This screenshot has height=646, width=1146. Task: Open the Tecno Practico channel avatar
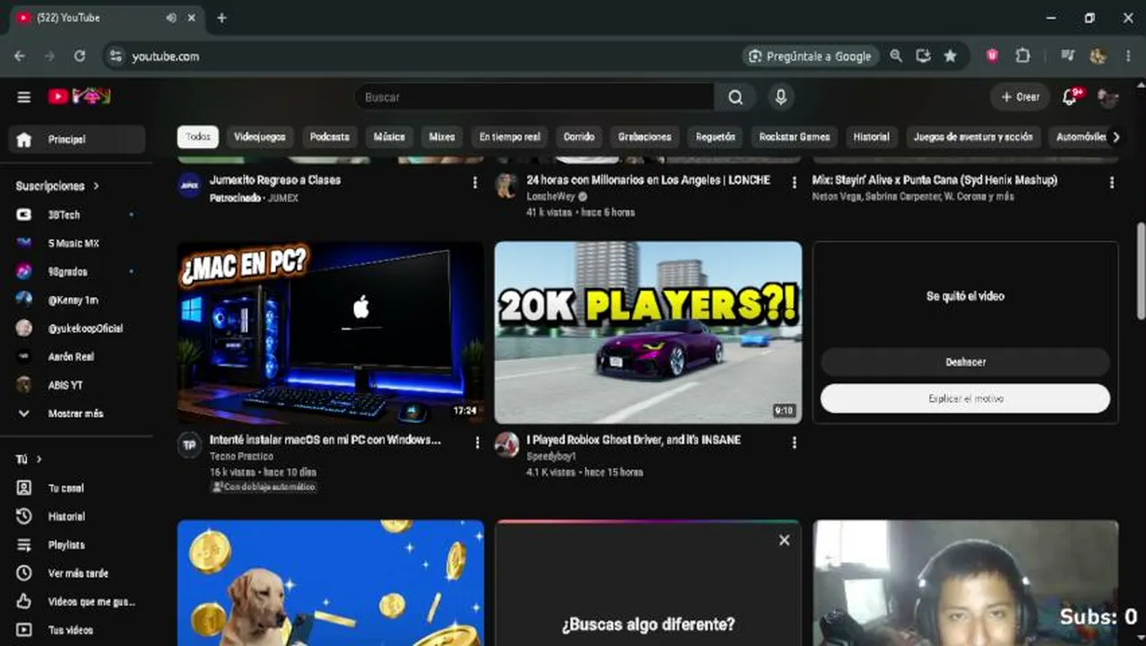pyautogui.click(x=189, y=444)
